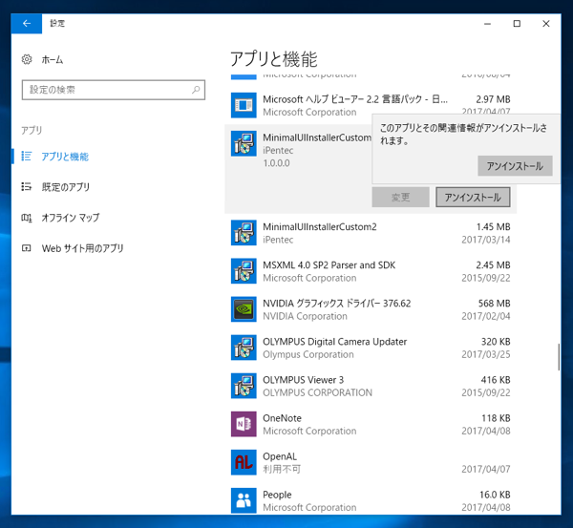Image resolution: width=573 pixels, height=528 pixels.
Task: Click the disabled 変更 button
Action: click(x=400, y=198)
